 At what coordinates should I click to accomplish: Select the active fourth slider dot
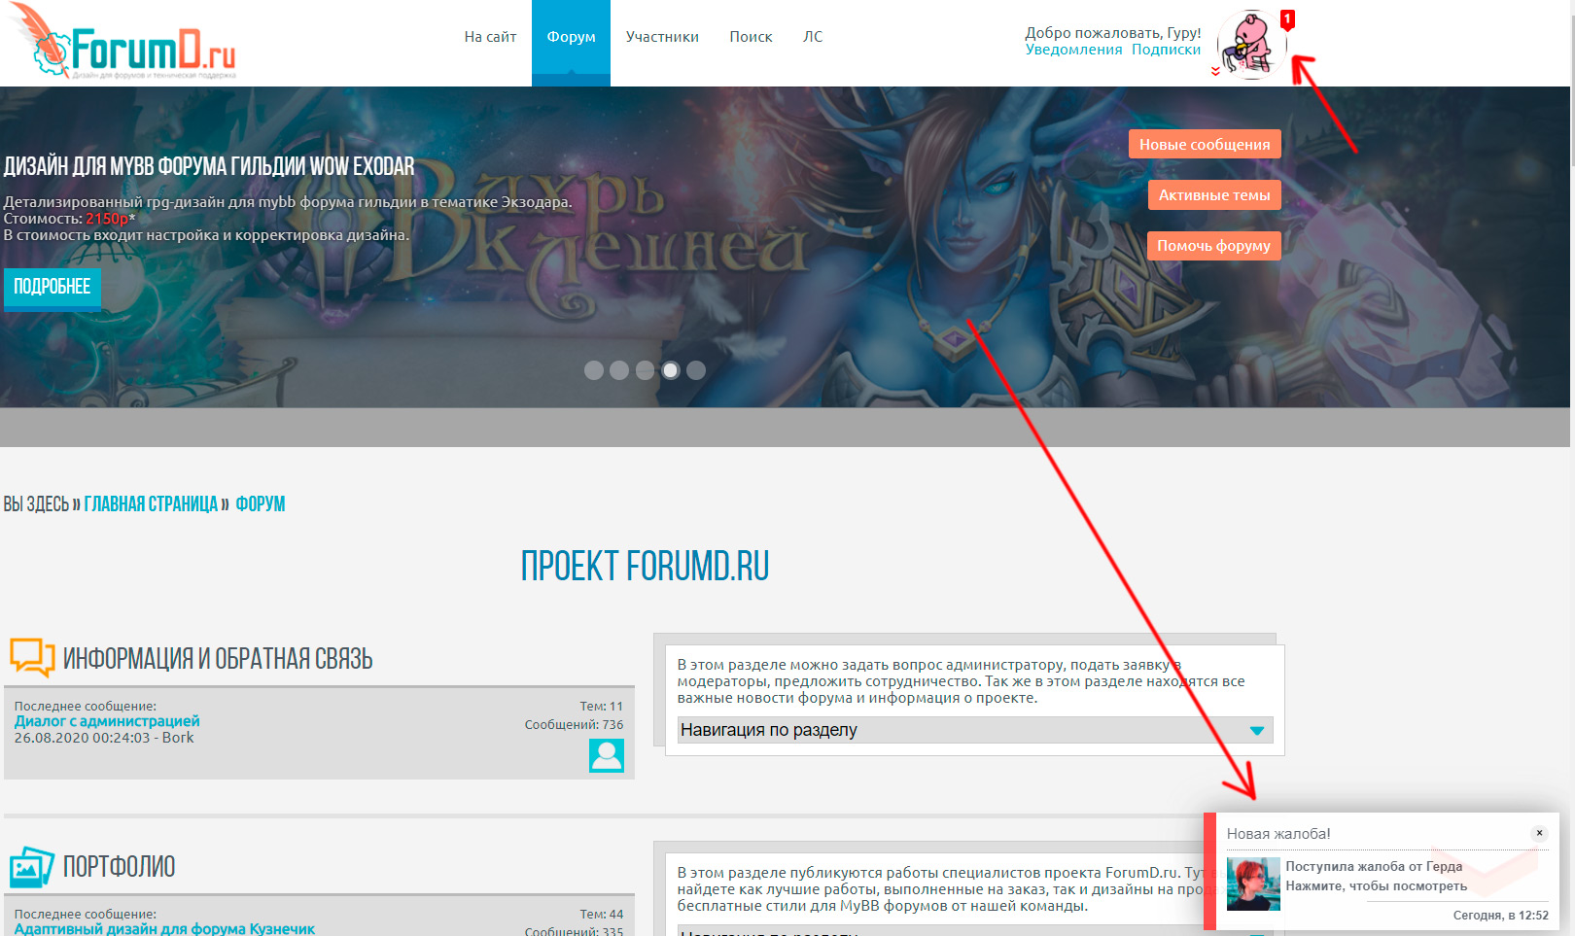coord(670,370)
